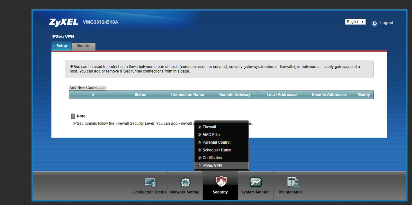Image resolution: width=412 pixels, height=205 pixels.
Task: Click the IPSec description paragraph
Action: pos(215,69)
